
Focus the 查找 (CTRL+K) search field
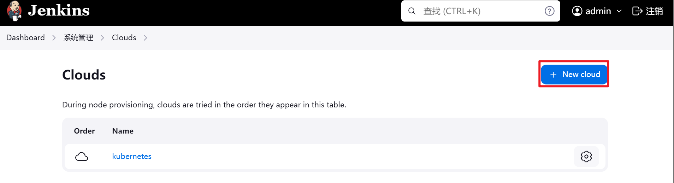480,11
